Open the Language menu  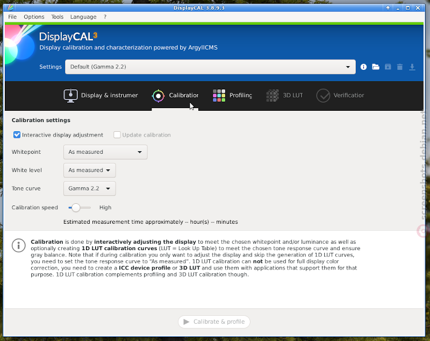pyautogui.click(x=83, y=17)
